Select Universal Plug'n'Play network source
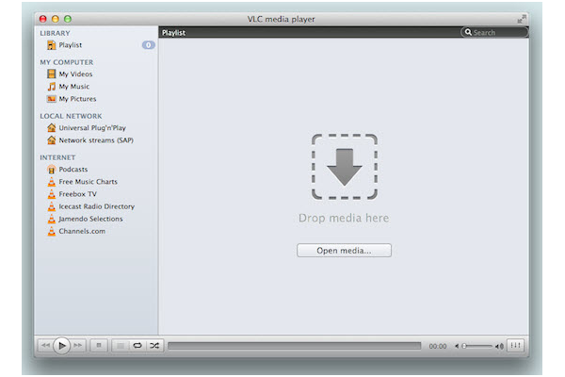This screenshot has width=565, height=377. [93, 128]
